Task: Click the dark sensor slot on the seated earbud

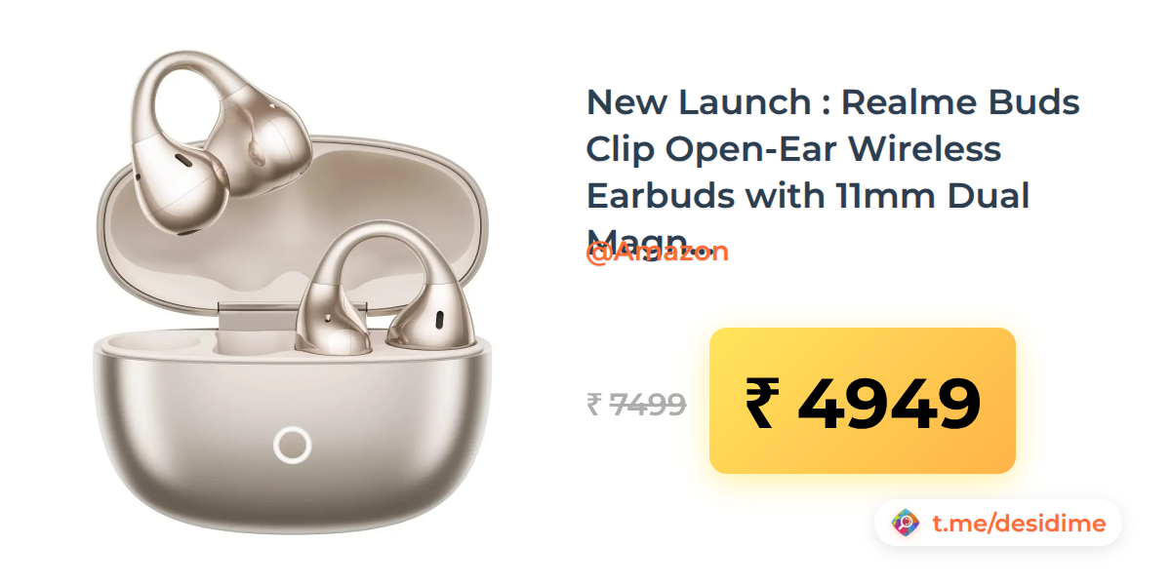Action: click(438, 319)
